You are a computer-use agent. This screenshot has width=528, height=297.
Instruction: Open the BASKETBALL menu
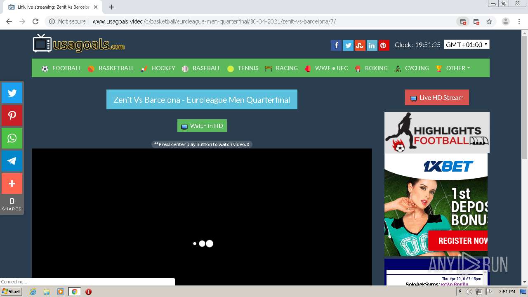tap(111, 68)
